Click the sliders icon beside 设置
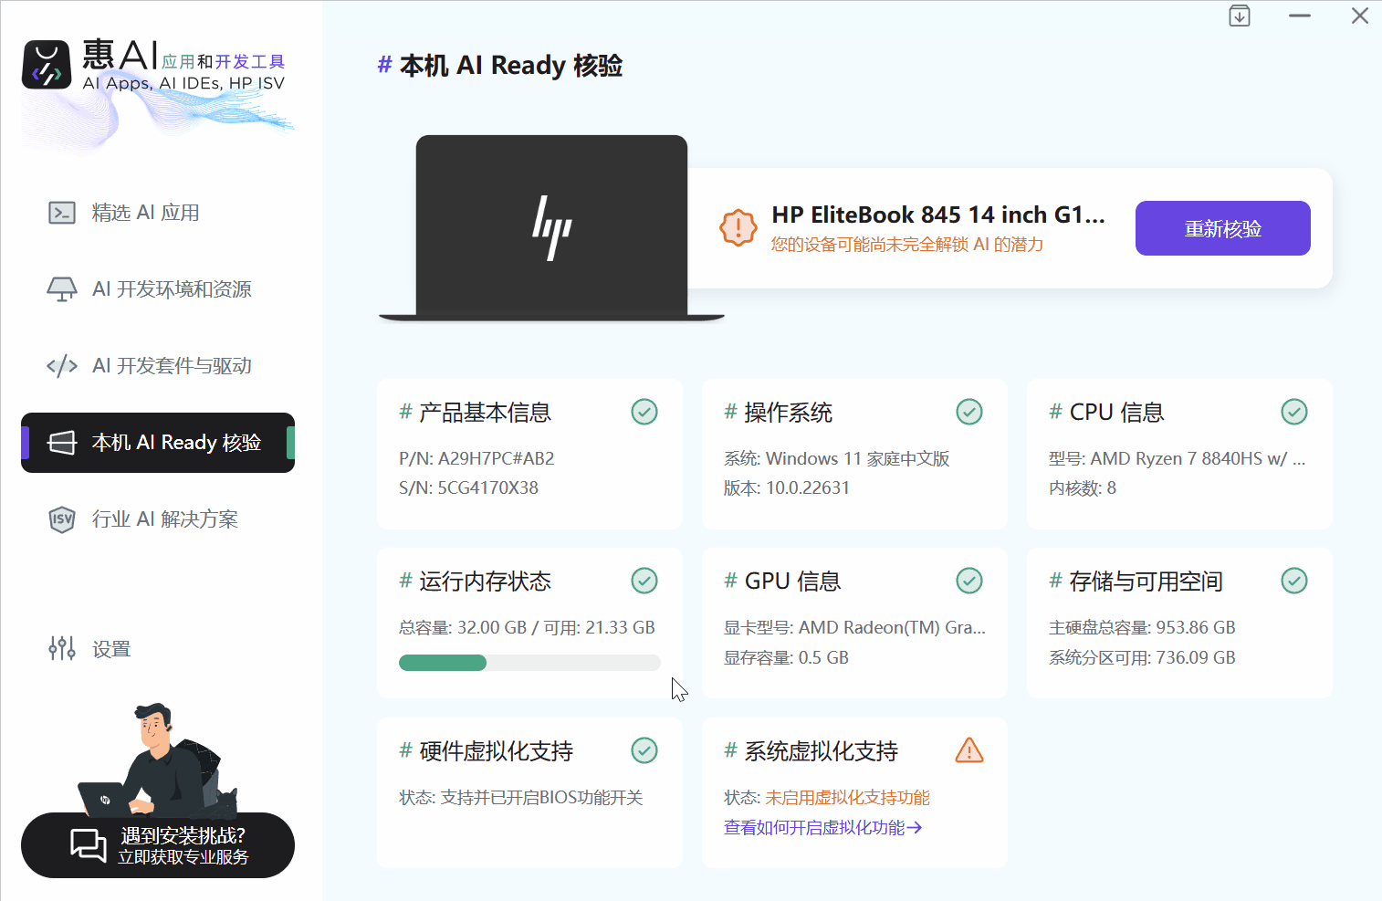The height and width of the screenshot is (901, 1382). [62, 649]
